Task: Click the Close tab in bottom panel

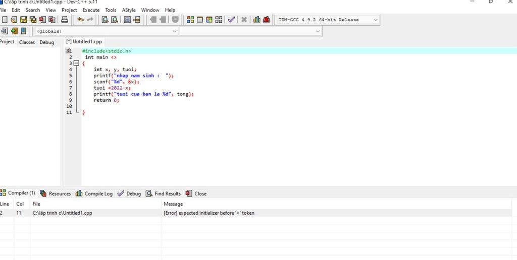Action: click(196, 193)
